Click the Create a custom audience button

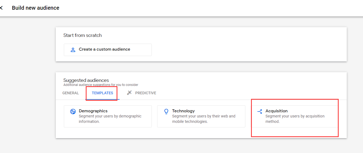(x=108, y=50)
